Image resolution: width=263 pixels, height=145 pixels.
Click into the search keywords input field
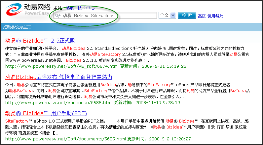point(106,16)
